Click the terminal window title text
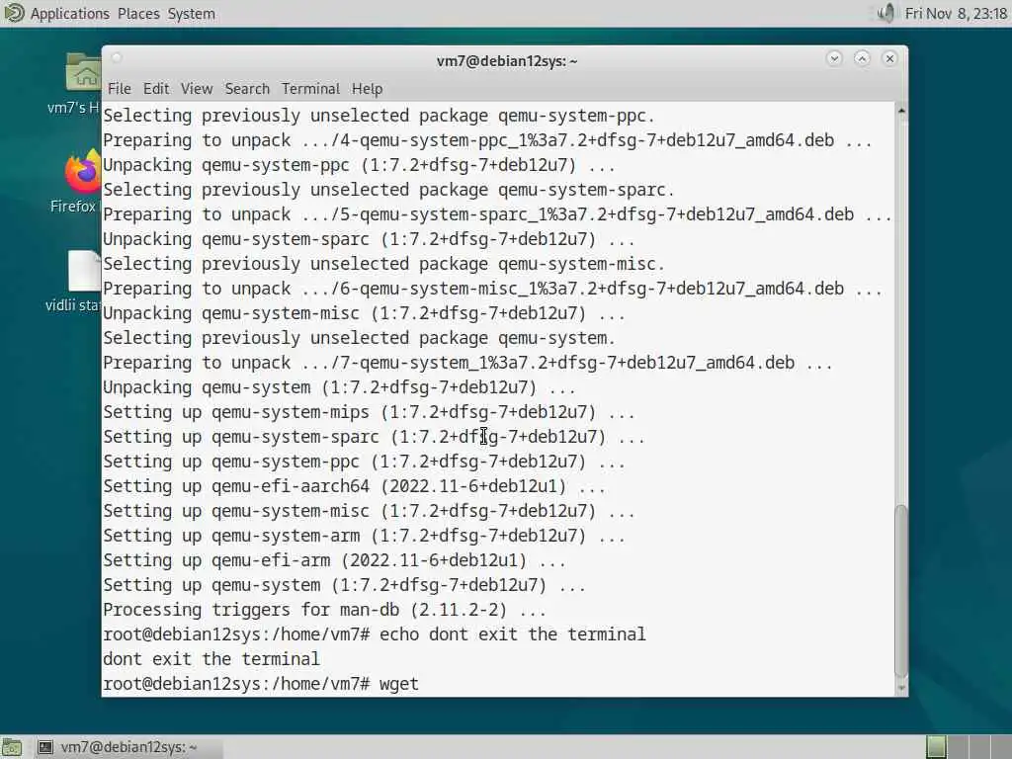Viewport: 1012px width, 759px height. point(507,61)
